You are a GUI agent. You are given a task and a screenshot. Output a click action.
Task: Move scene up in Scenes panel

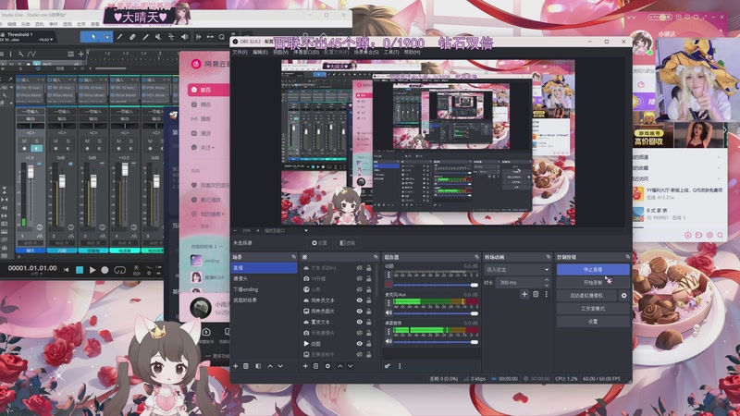pos(270,366)
